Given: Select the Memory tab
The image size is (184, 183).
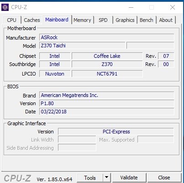Looking at the screenshot, I should click(x=82, y=20).
